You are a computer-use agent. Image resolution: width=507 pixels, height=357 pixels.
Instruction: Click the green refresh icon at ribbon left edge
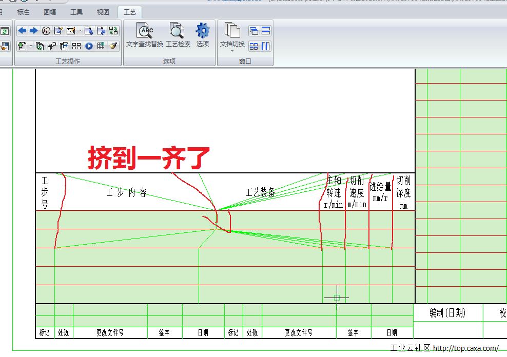coord(5,31)
